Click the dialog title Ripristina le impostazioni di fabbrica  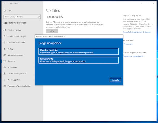coord(51,36)
